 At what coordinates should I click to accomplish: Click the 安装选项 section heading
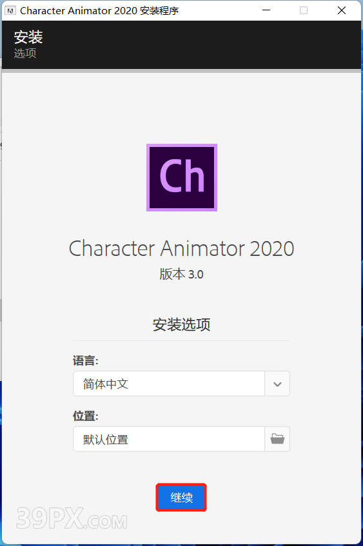click(182, 324)
